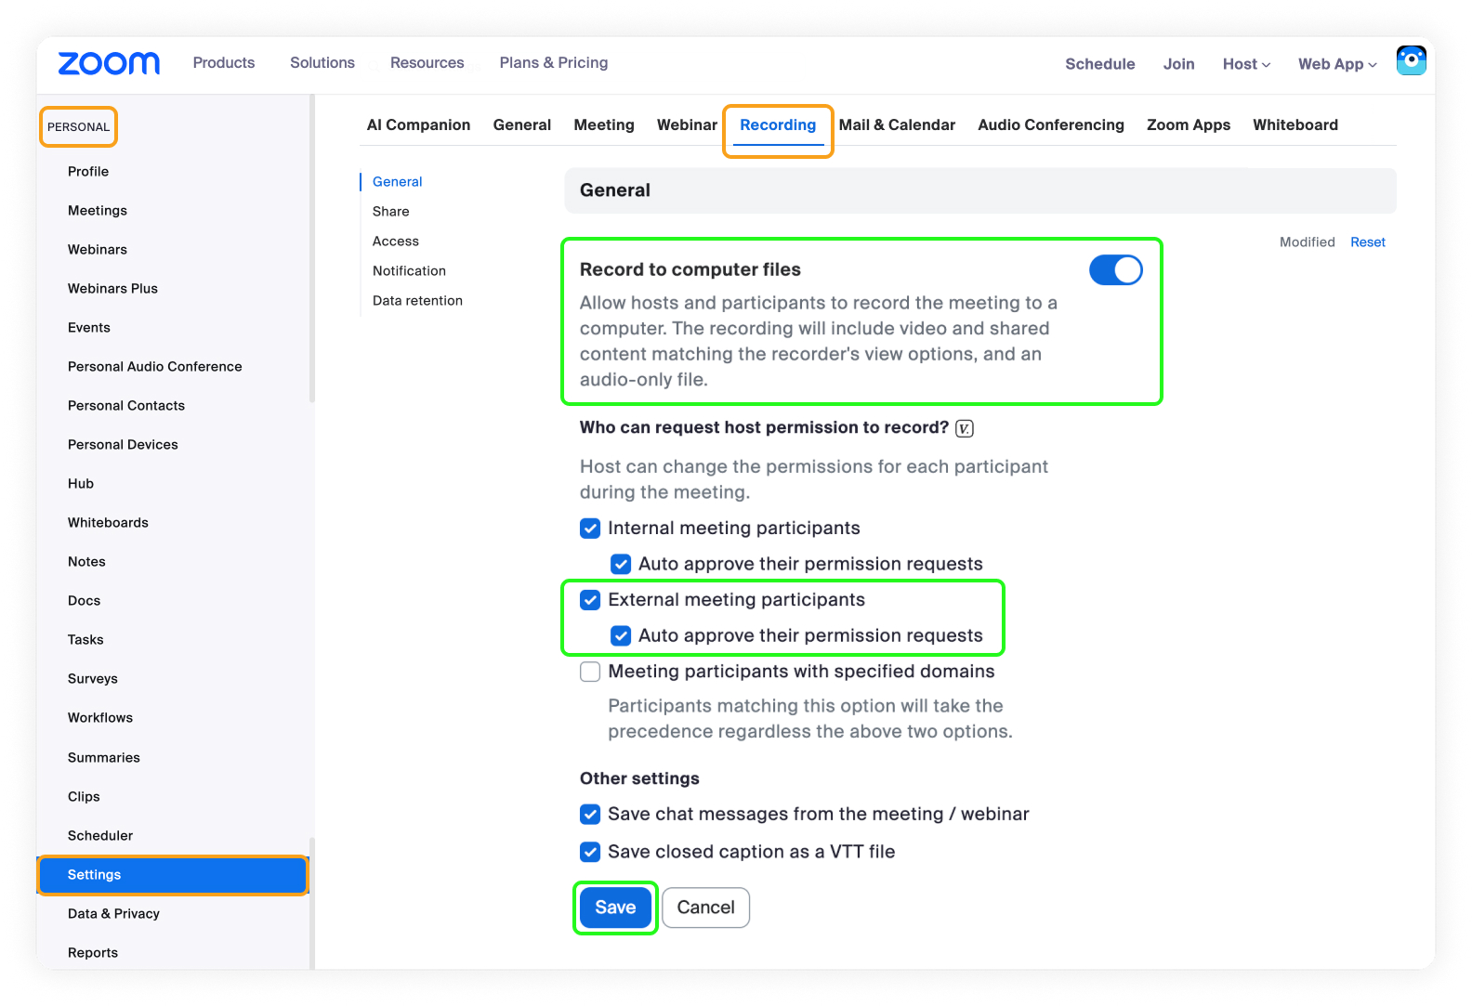The image size is (1472, 1006).
Task: Expand the Host dropdown menu
Action: [1246, 64]
